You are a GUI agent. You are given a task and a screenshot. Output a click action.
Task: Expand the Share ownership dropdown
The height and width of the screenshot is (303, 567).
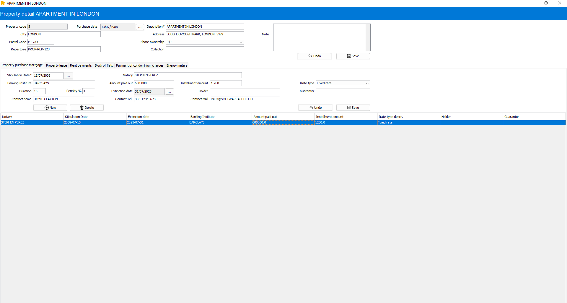(x=241, y=42)
